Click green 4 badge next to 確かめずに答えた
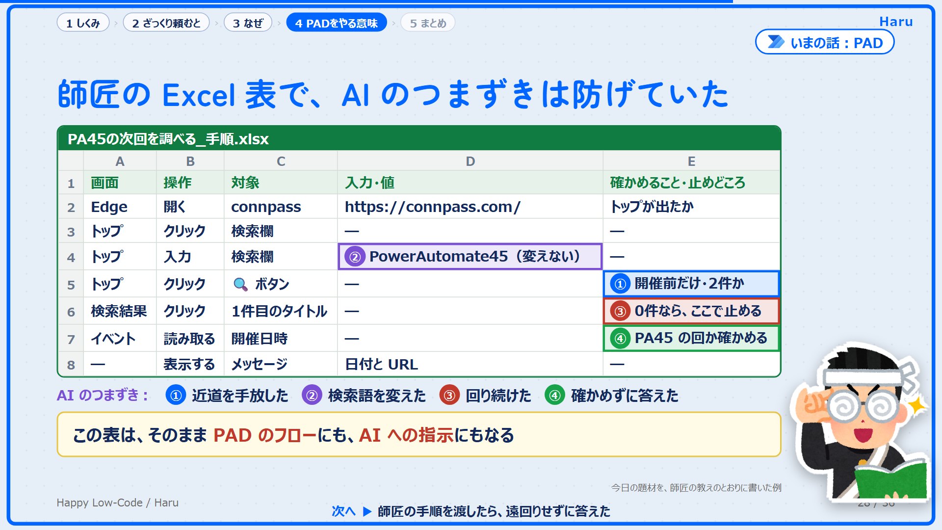The image size is (942, 530). pos(554,395)
